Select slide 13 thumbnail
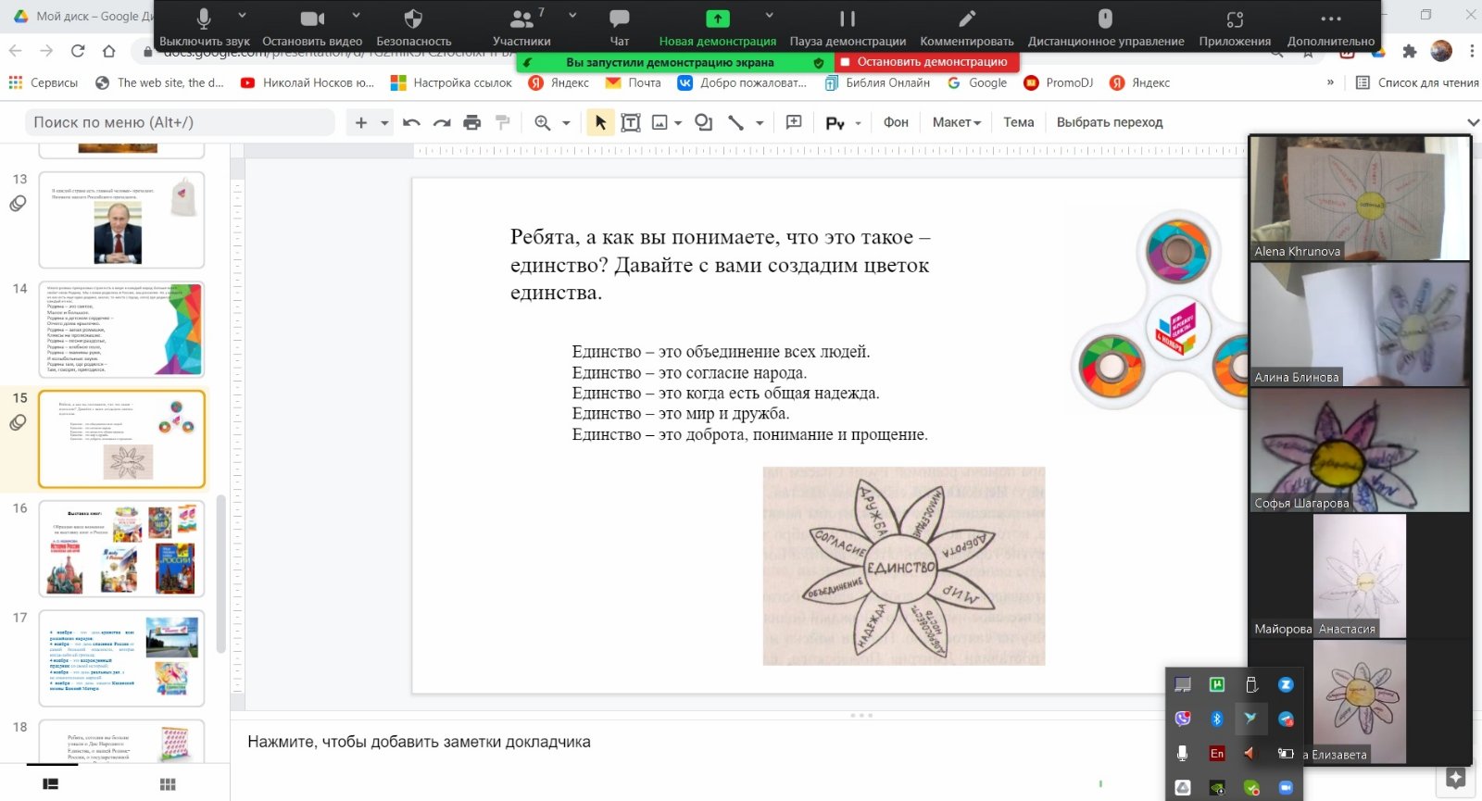The width and height of the screenshot is (1482, 801). pyautogui.click(x=121, y=219)
